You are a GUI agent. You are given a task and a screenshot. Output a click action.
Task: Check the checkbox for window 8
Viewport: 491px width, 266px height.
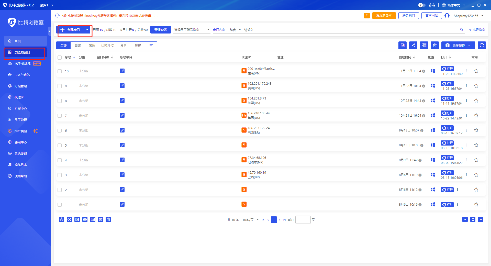60,101
